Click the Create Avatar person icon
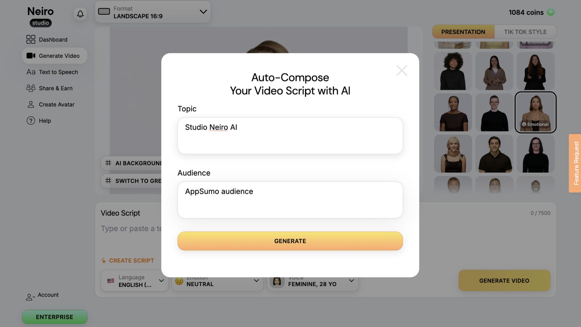Viewport: 581px width, 327px height. tap(31, 104)
